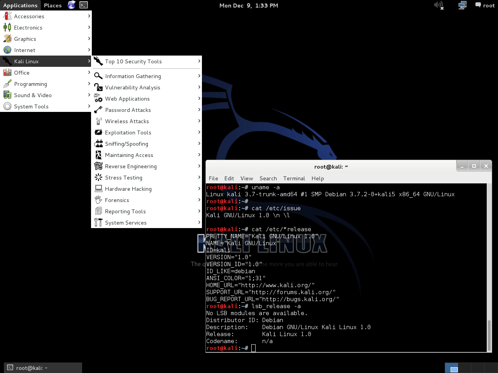
Task: Select the Hardware Hacking icon
Action: point(98,189)
